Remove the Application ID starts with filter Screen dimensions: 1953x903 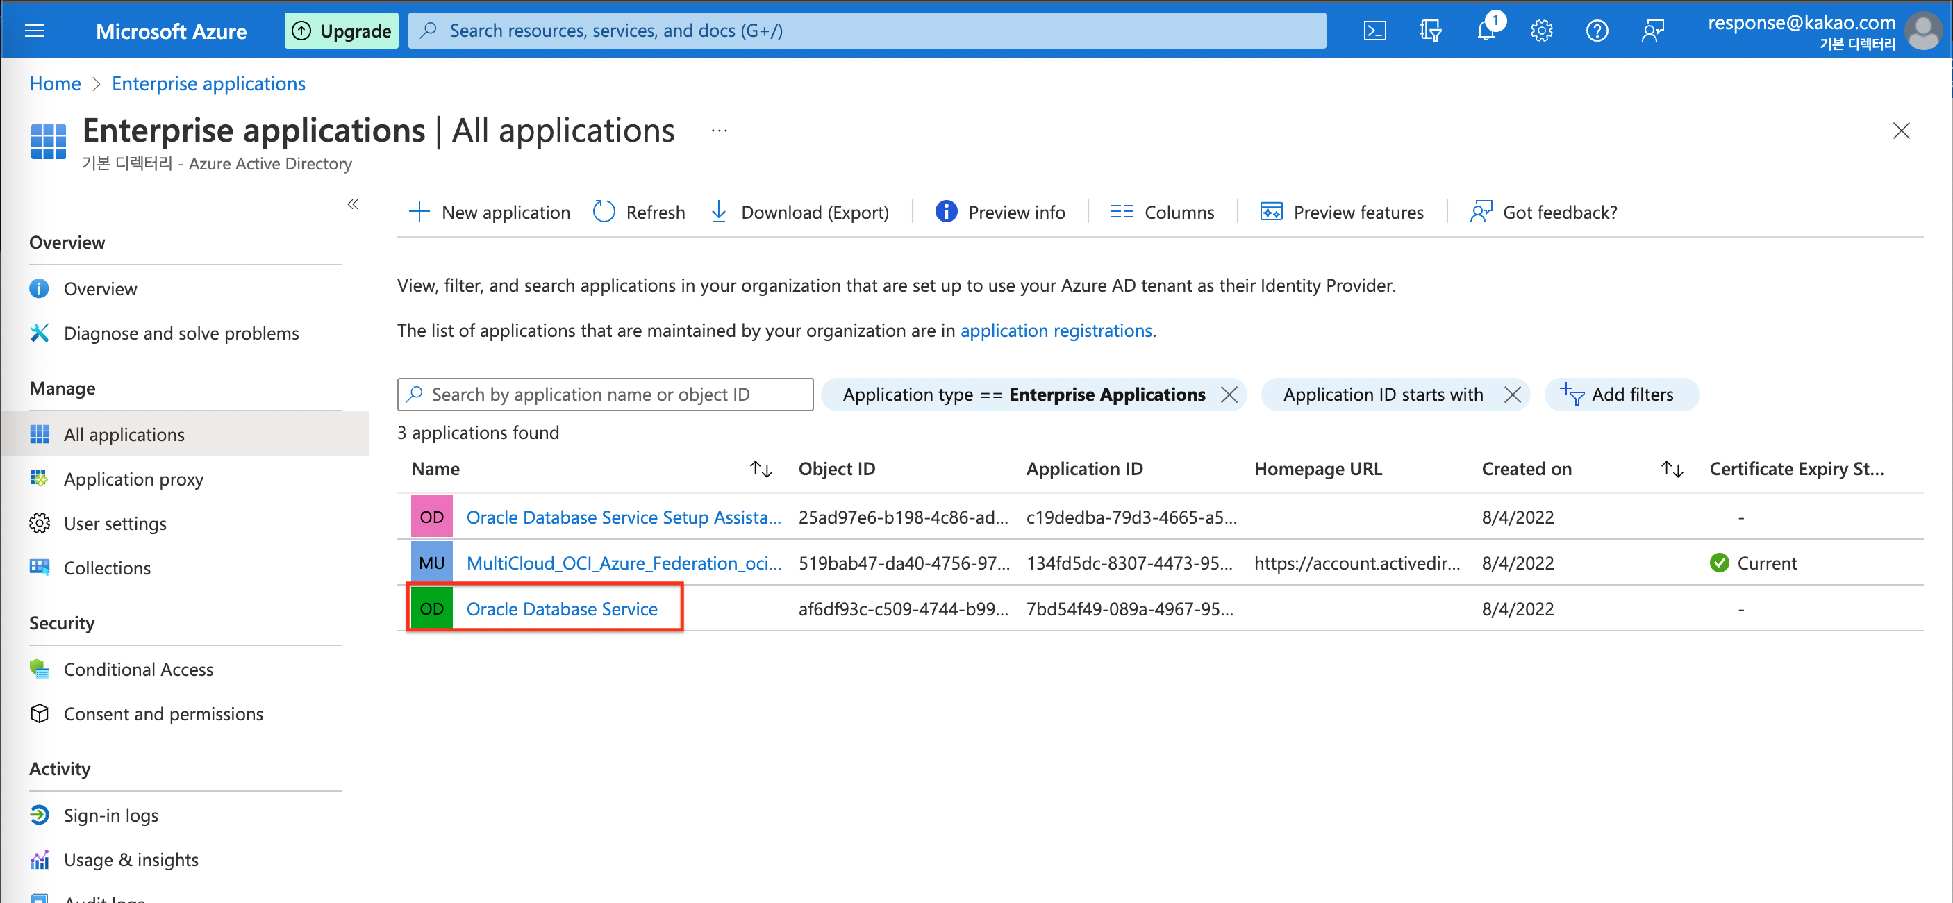(x=1513, y=395)
